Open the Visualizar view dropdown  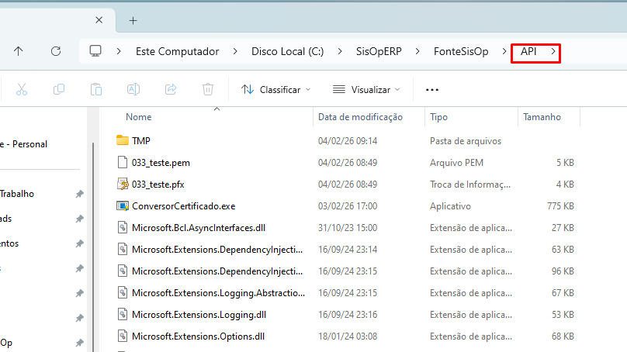point(366,89)
